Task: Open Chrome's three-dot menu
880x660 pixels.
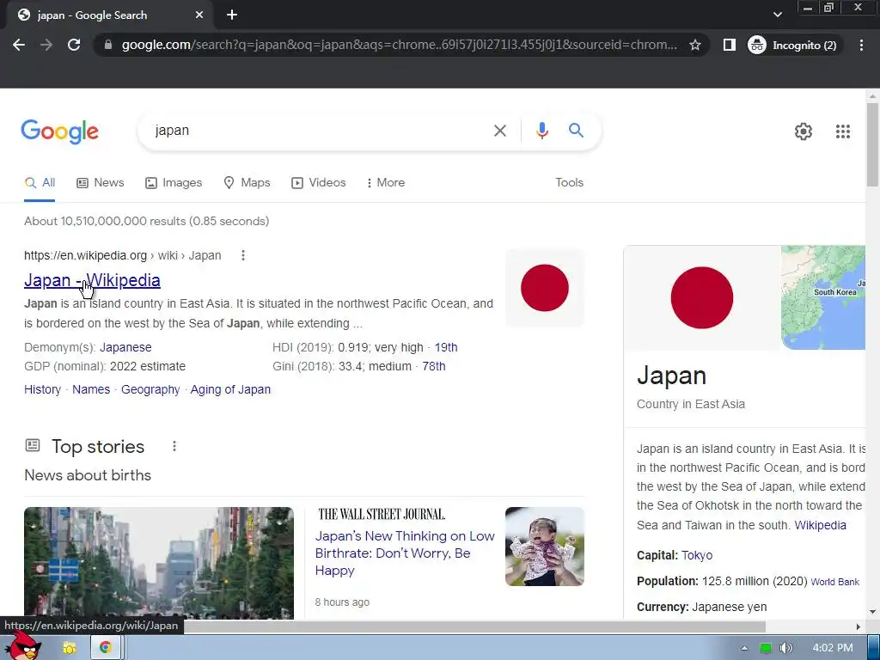Action: [861, 45]
